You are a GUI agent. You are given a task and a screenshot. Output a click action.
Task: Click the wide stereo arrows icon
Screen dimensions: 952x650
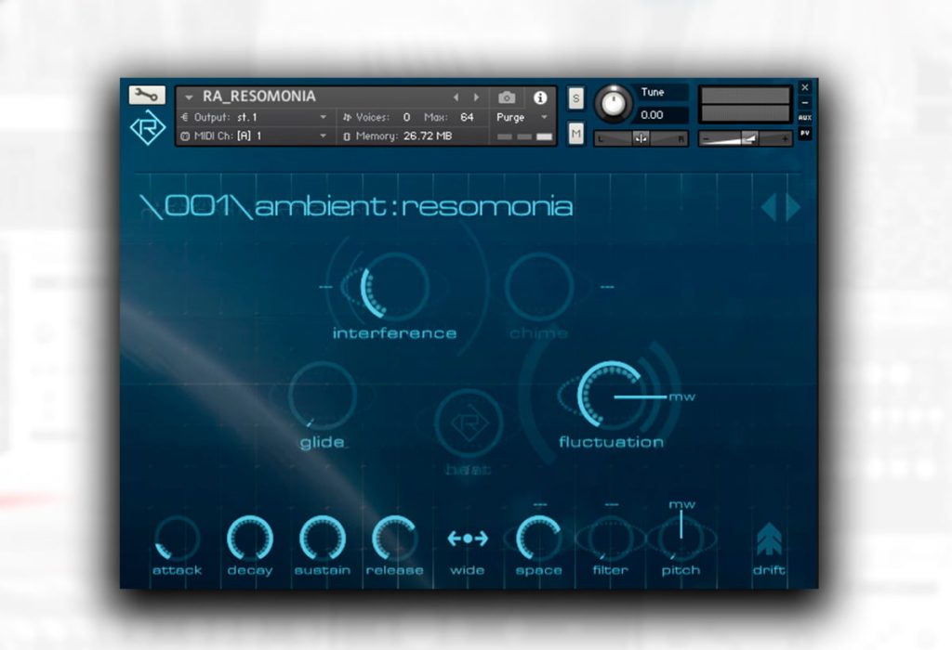(467, 539)
